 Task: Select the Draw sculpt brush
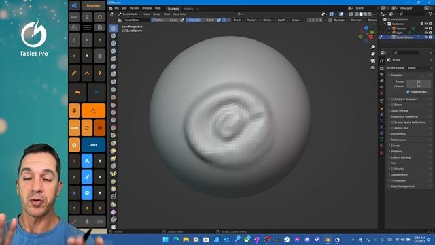114,29
